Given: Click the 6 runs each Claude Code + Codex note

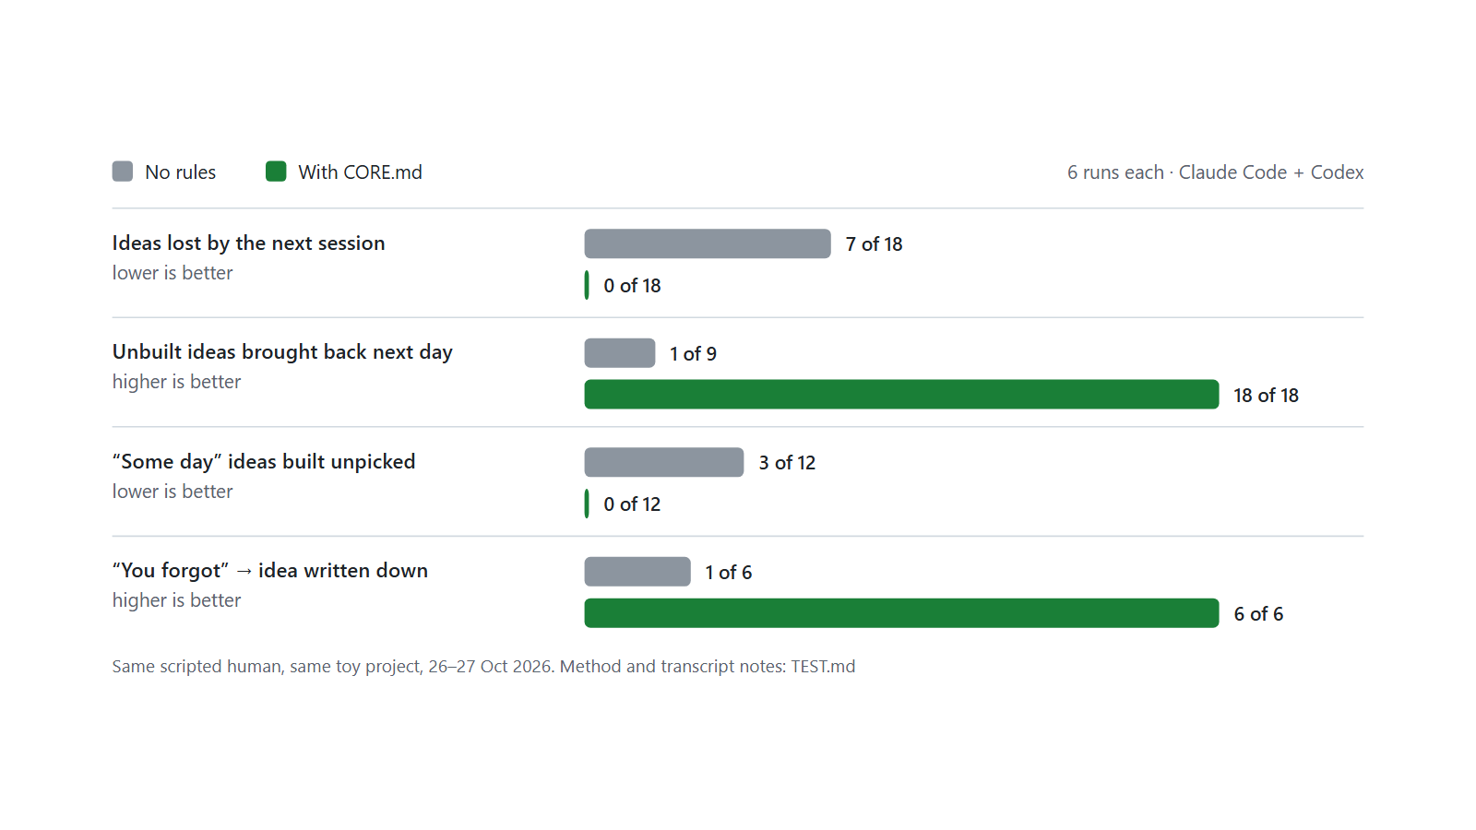Looking at the screenshot, I should [1215, 172].
